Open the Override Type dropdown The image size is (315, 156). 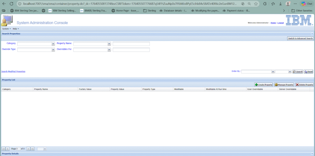click(53, 50)
